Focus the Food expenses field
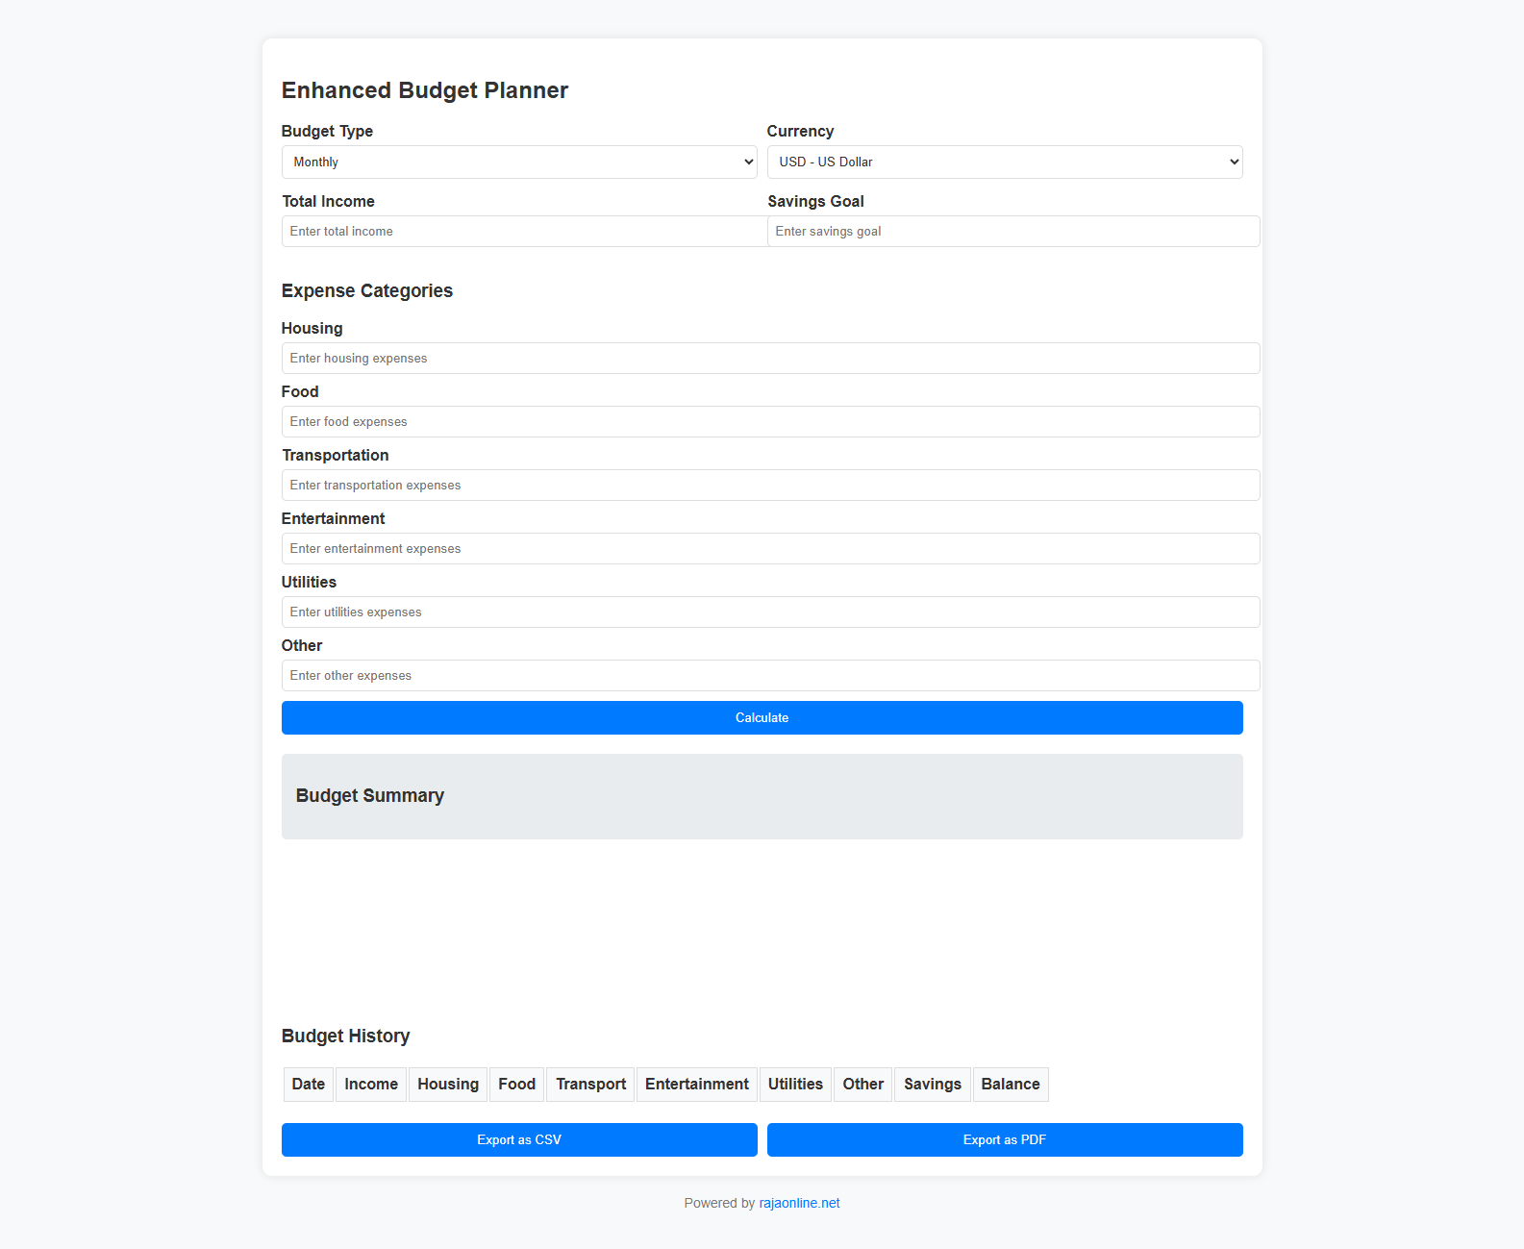 771,421
